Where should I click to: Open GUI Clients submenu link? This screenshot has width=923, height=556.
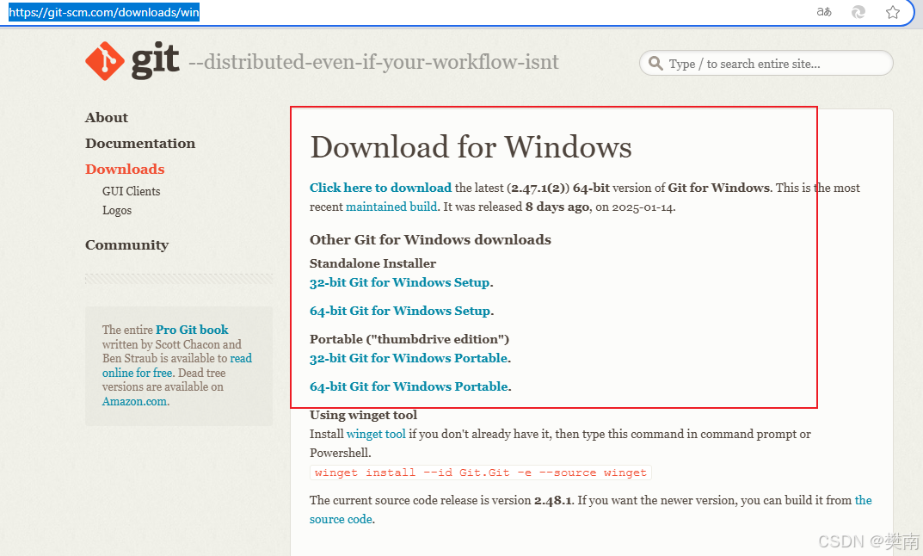(x=132, y=191)
